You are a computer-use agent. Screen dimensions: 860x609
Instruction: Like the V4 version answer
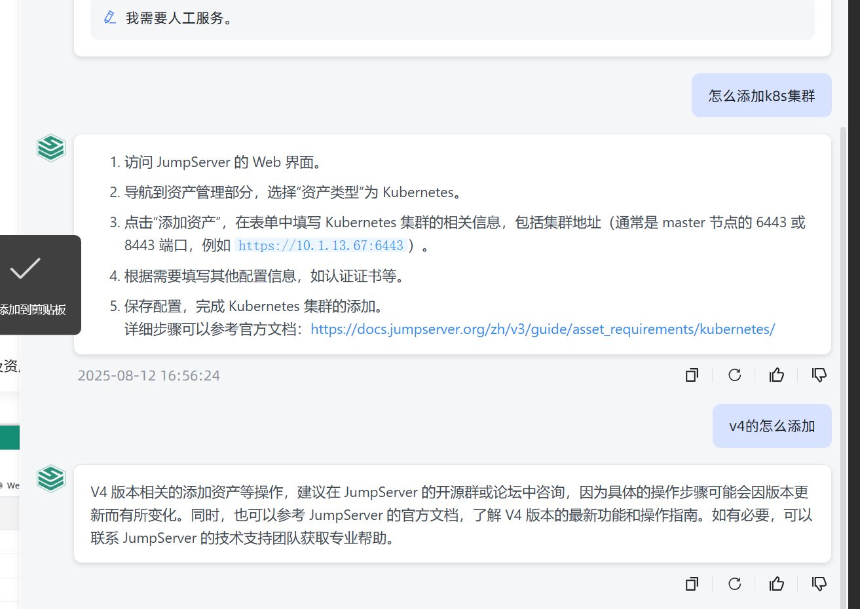777,583
